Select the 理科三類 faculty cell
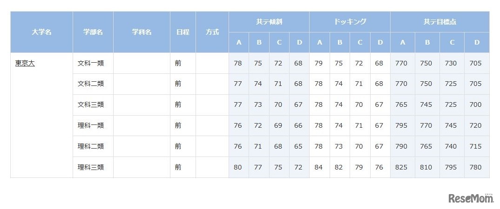 point(90,167)
